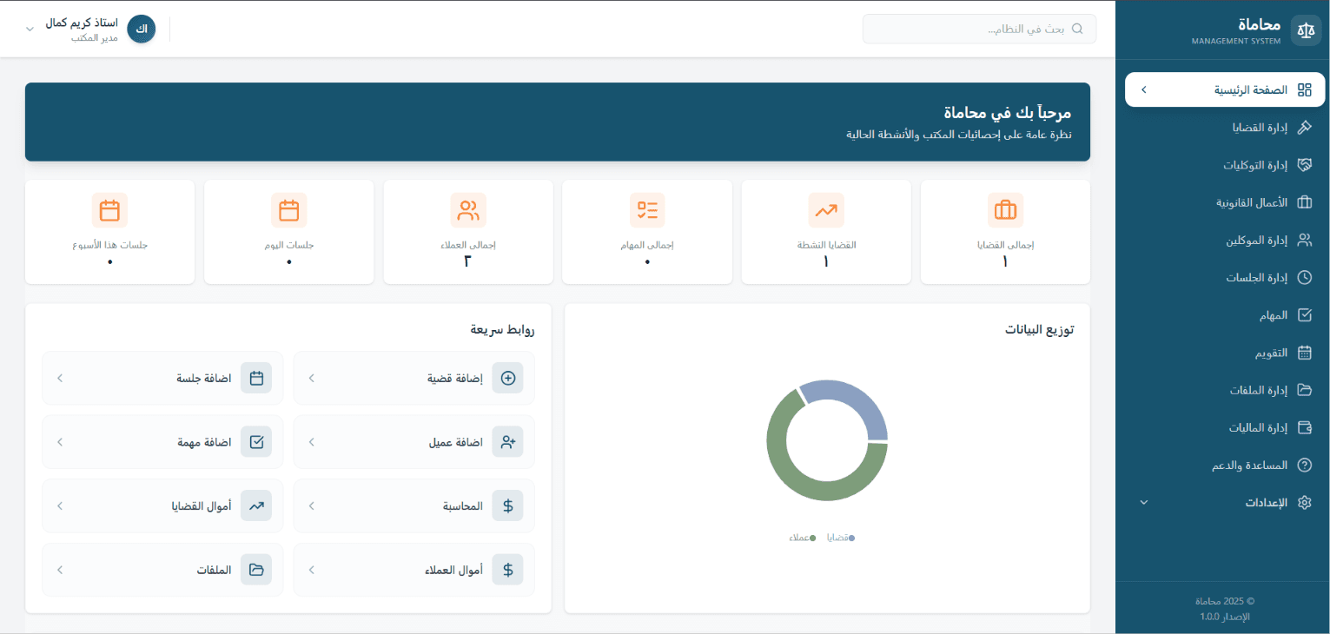Click the clock icon for إدارة الجلسات

[x=1304, y=278]
